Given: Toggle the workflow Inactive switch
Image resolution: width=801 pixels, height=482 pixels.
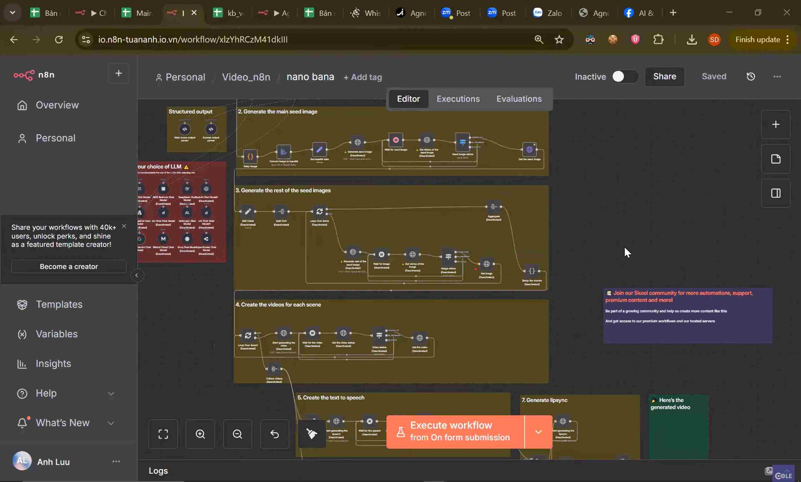Looking at the screenshot, I should click(625, 77).
